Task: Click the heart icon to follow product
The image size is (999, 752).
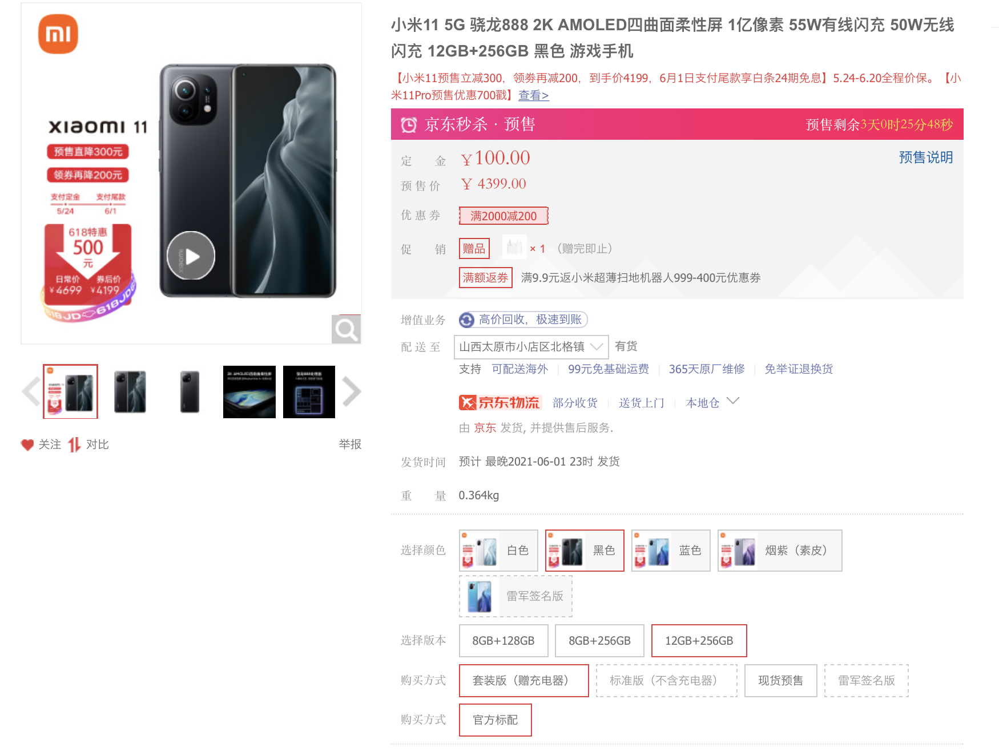Action: point(27,444)
